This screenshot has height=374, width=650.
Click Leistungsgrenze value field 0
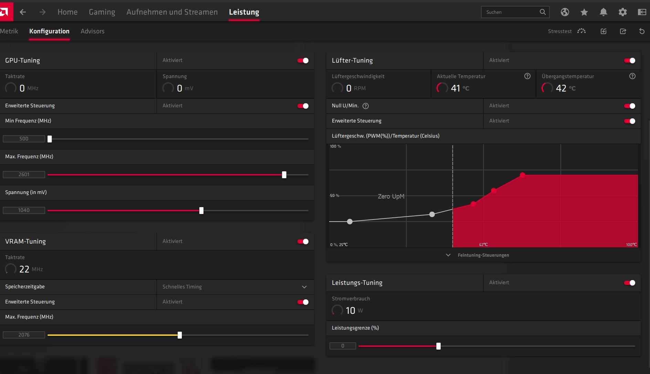coord(343,346)
